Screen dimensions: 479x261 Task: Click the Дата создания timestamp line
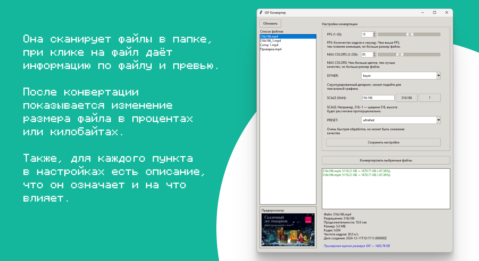pos(355,238)
